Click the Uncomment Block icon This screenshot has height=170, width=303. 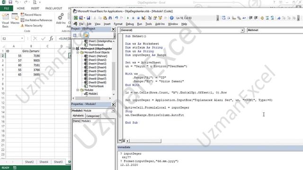click(272, 18)
